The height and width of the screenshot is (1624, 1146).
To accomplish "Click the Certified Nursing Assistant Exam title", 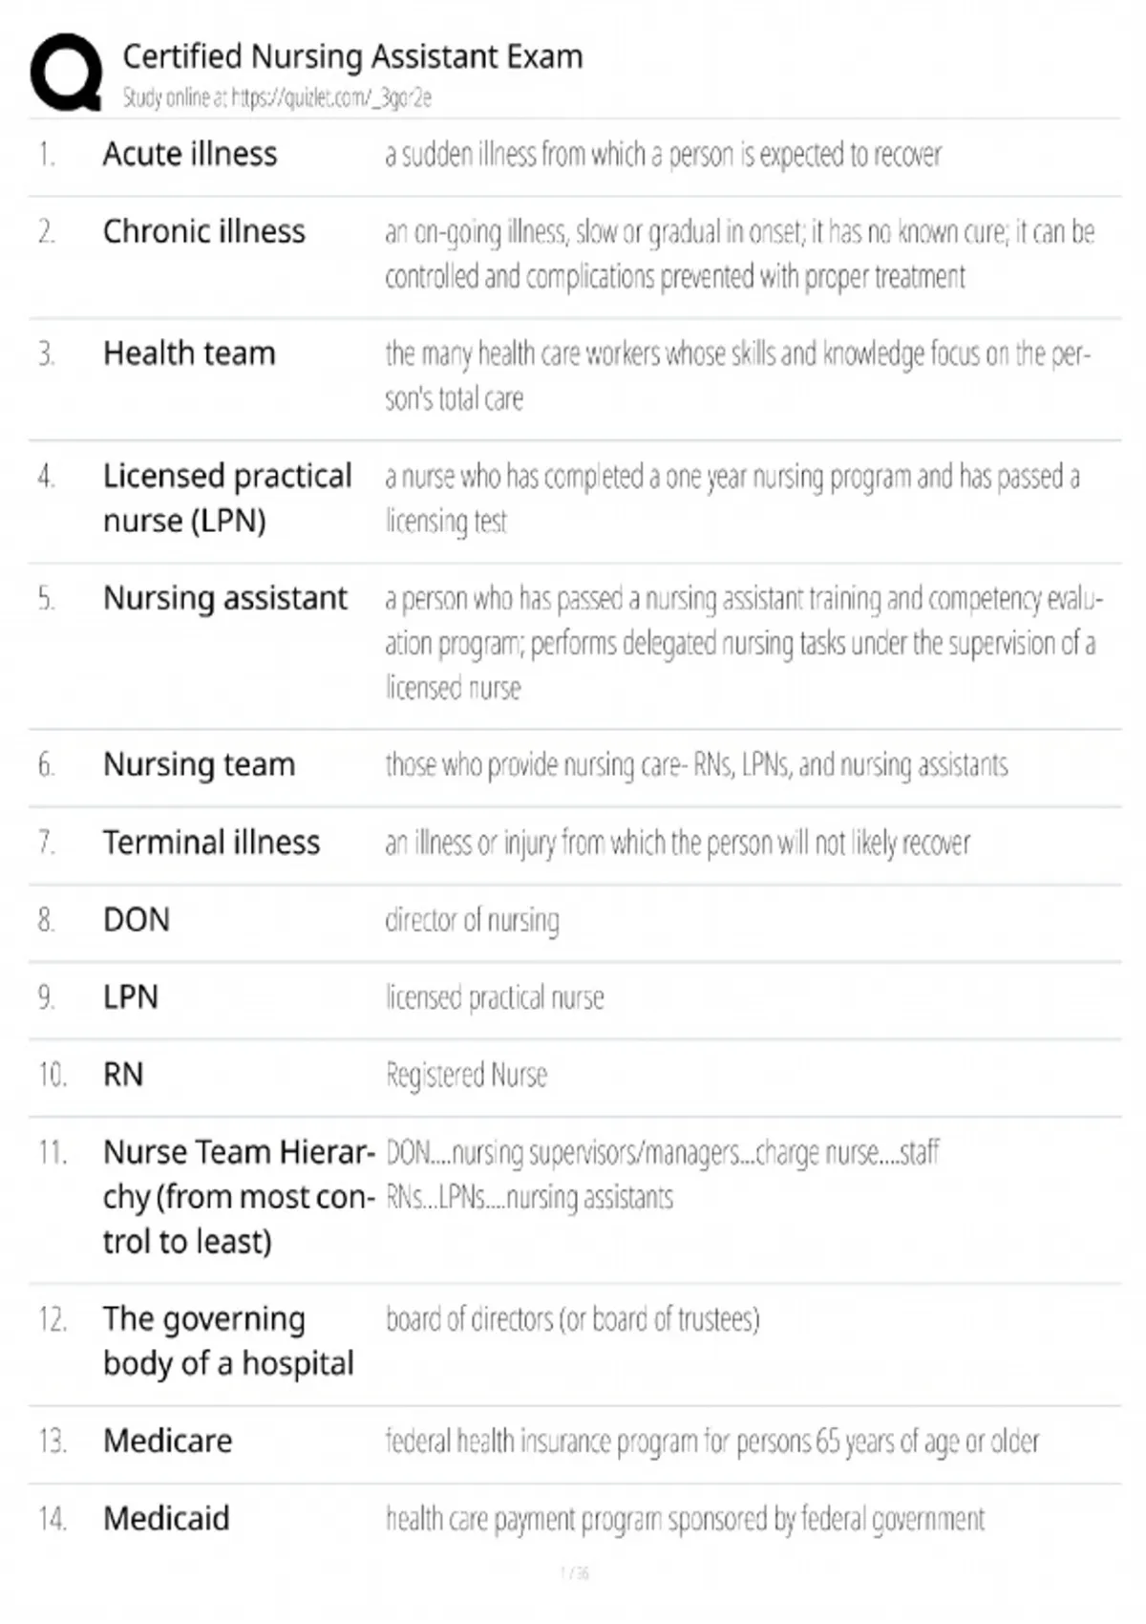I will [x=352, y=57].
